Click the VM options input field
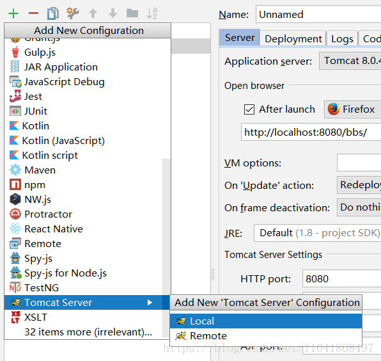Image resolution: width=381 pixels, height=361 pixels. click(x=359, y=163)
